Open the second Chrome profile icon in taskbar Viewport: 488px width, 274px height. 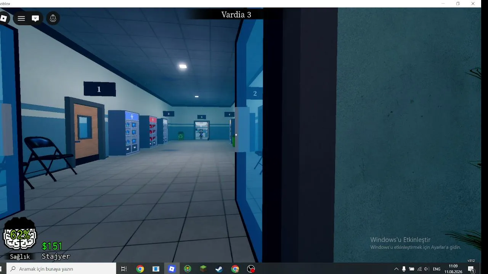point(235,269)
